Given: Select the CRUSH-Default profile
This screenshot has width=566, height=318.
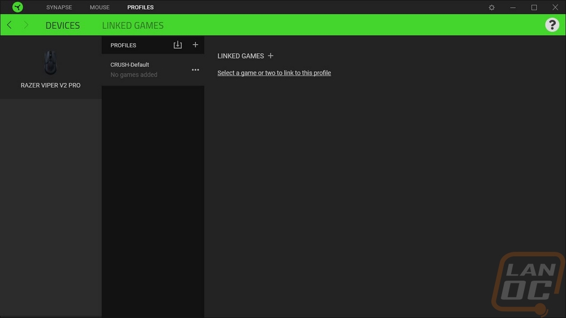Looking at the screenshot, I should pyautogui.click(x=153, y=70).
